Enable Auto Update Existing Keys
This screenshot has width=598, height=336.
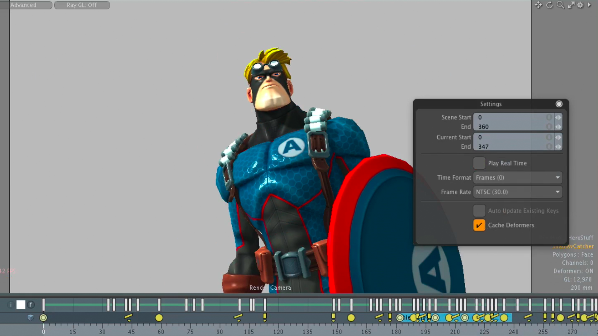tap(479, 211)
